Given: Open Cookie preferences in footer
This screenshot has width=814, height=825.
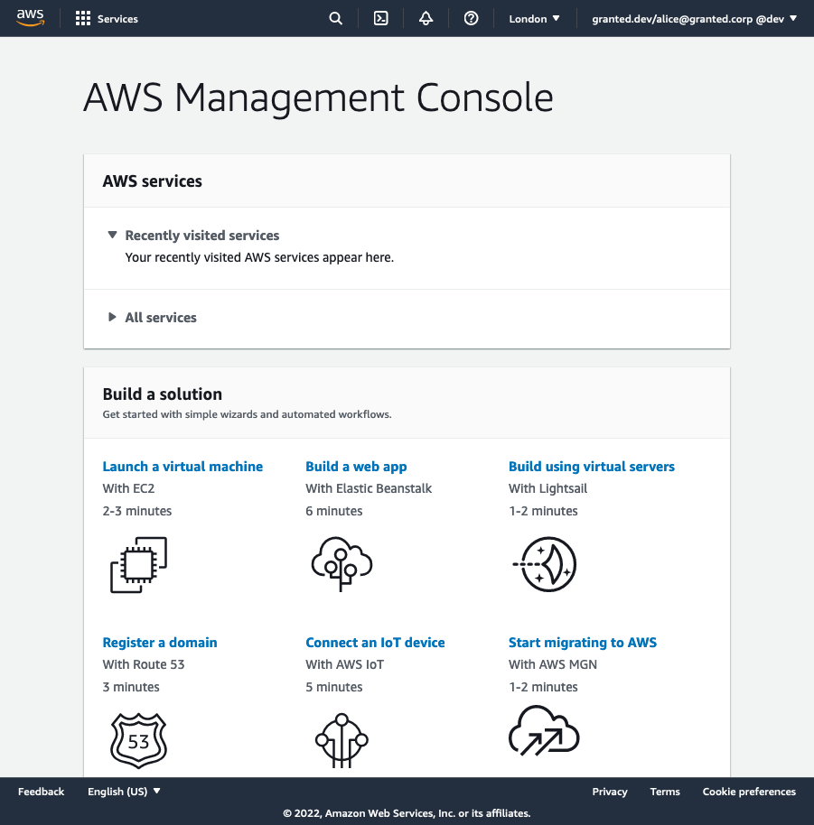Looking at the screenshot, I should coord(749,792).
